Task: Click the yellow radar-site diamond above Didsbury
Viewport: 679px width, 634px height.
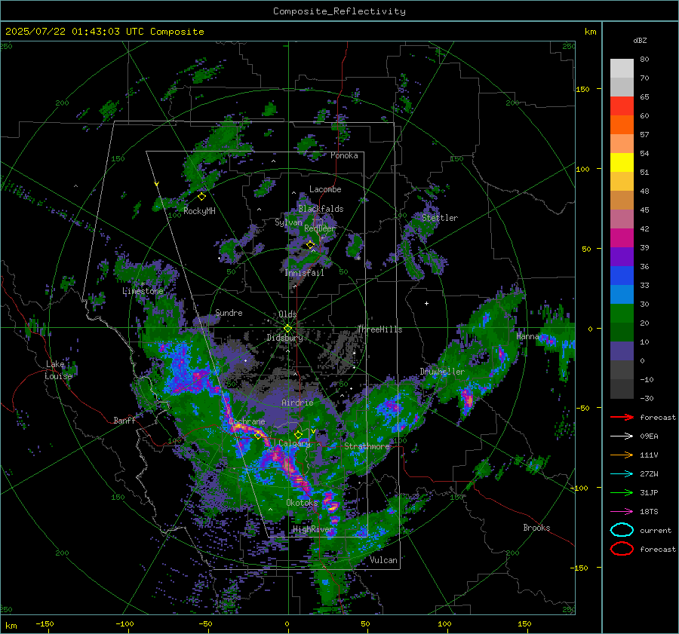Action: point(287,329)
